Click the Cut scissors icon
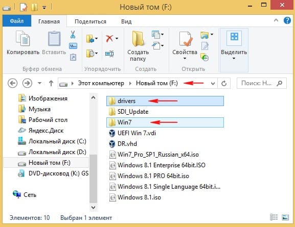Screen dimensions: 295x227 tap(73, 35)
